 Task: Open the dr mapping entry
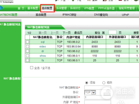[x=43, y=51]
